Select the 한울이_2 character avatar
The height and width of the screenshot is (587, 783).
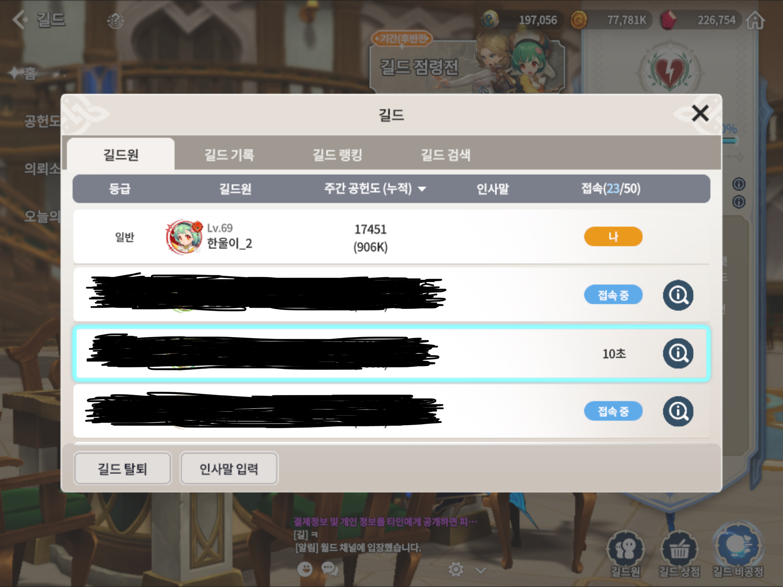tap(184, 237)
